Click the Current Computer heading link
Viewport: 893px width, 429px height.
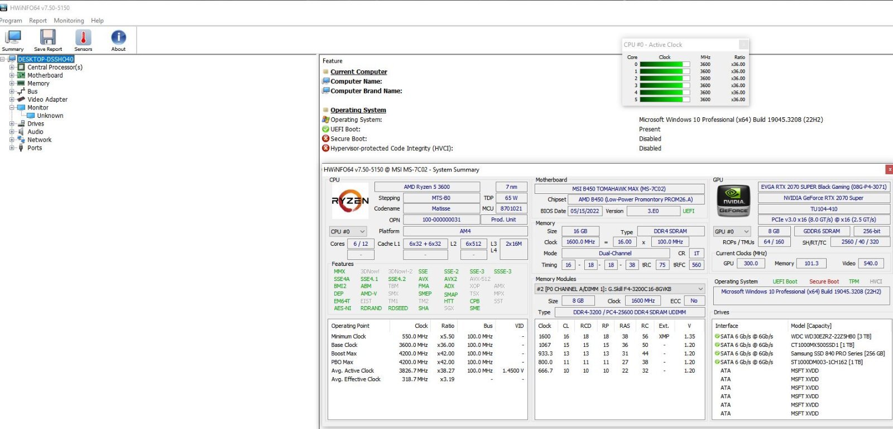point(358,71)
